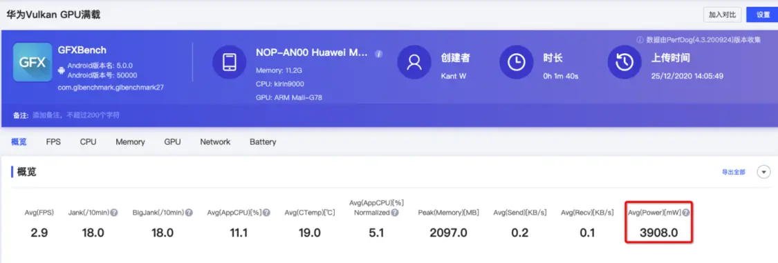Screen dimensions: 778x263
Task: Open help icon beside Jank(/10min)
Action: [x=114, y=213]
